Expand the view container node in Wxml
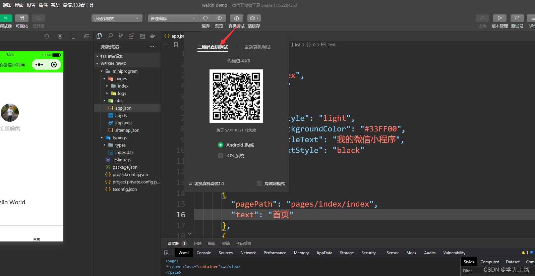This screenshot has height=276, width=535. (x=167, y=267)
